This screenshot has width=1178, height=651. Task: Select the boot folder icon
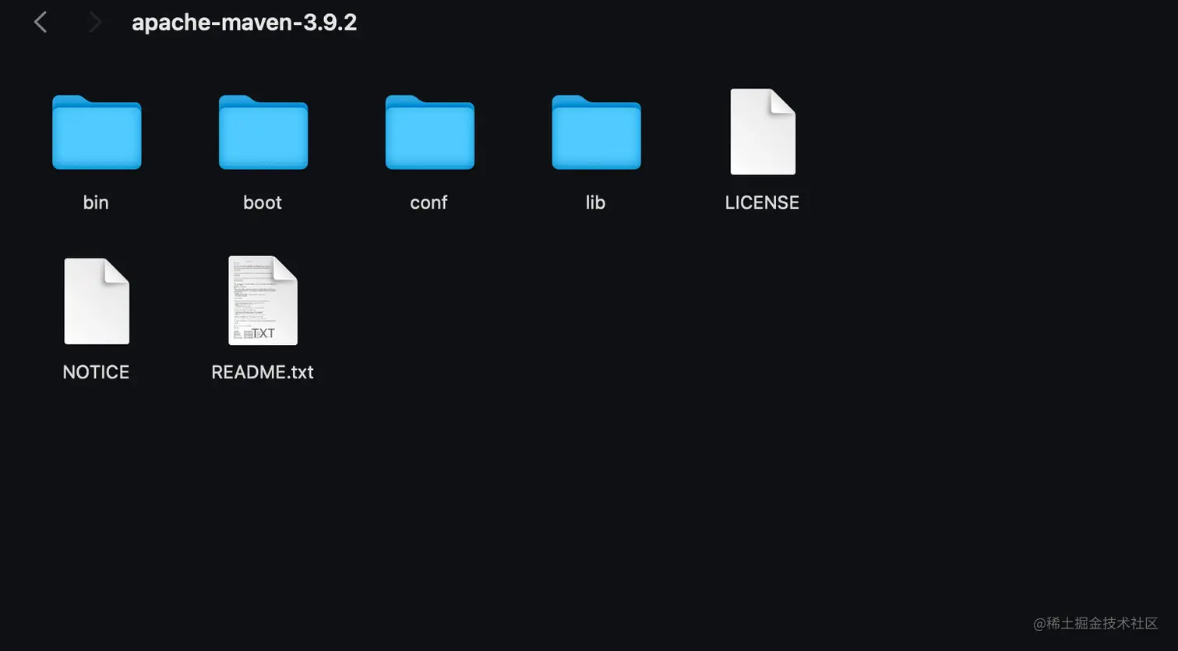pyautogui.click(x=263, y=132)
